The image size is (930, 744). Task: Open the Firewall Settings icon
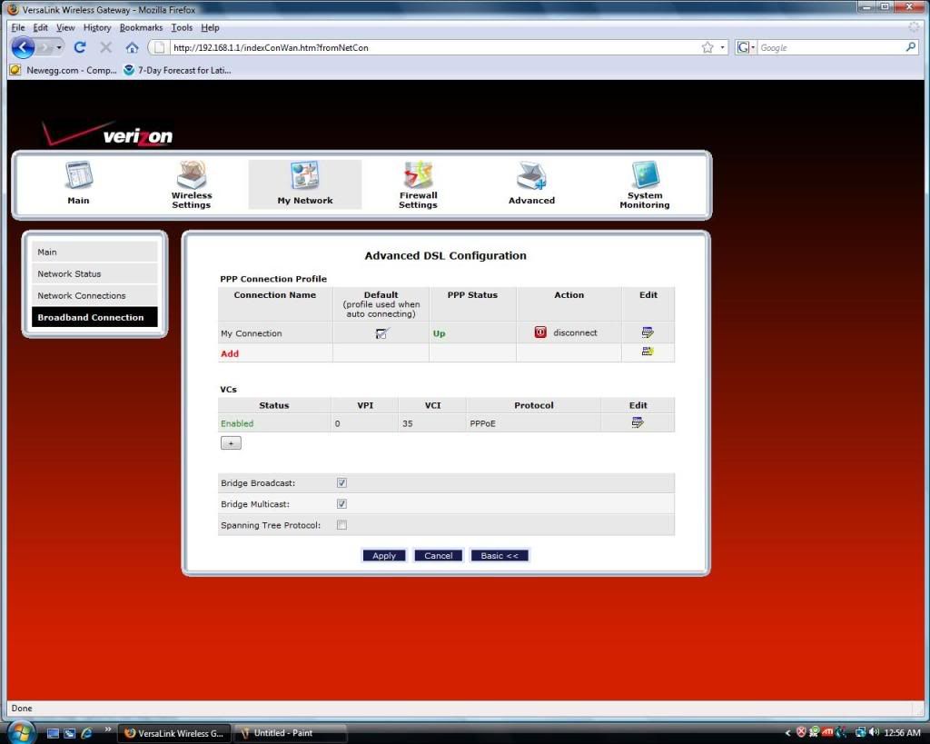click(x=418, y=175)
